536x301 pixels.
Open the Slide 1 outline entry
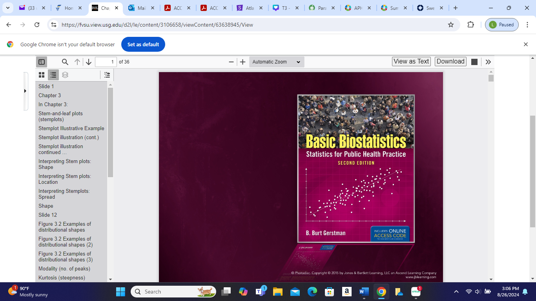(46, 86)
